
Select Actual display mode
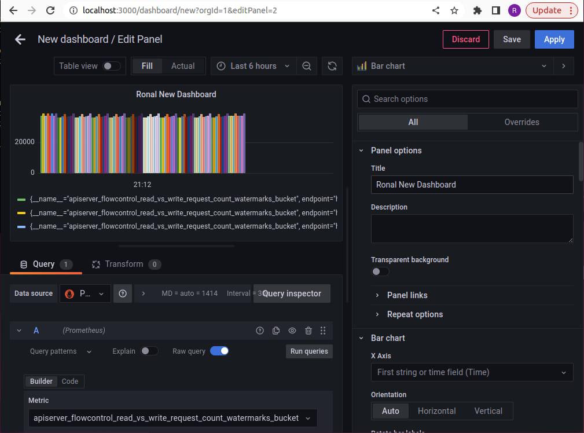tap(183, 66)
